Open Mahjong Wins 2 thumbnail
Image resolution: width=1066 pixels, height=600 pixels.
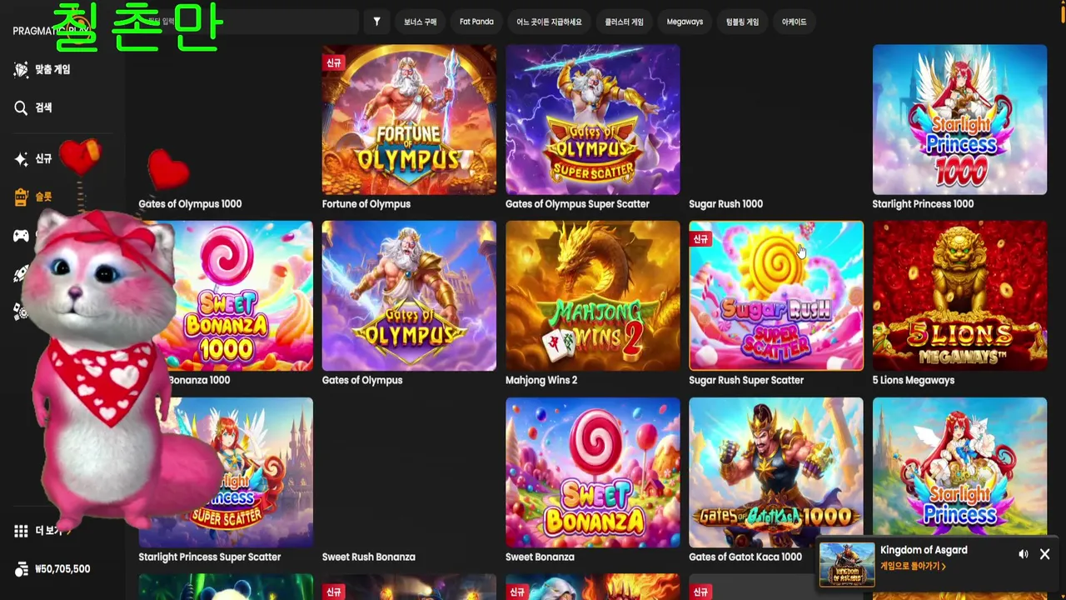592,296
